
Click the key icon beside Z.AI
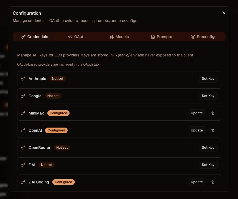(x=23, y=165)
